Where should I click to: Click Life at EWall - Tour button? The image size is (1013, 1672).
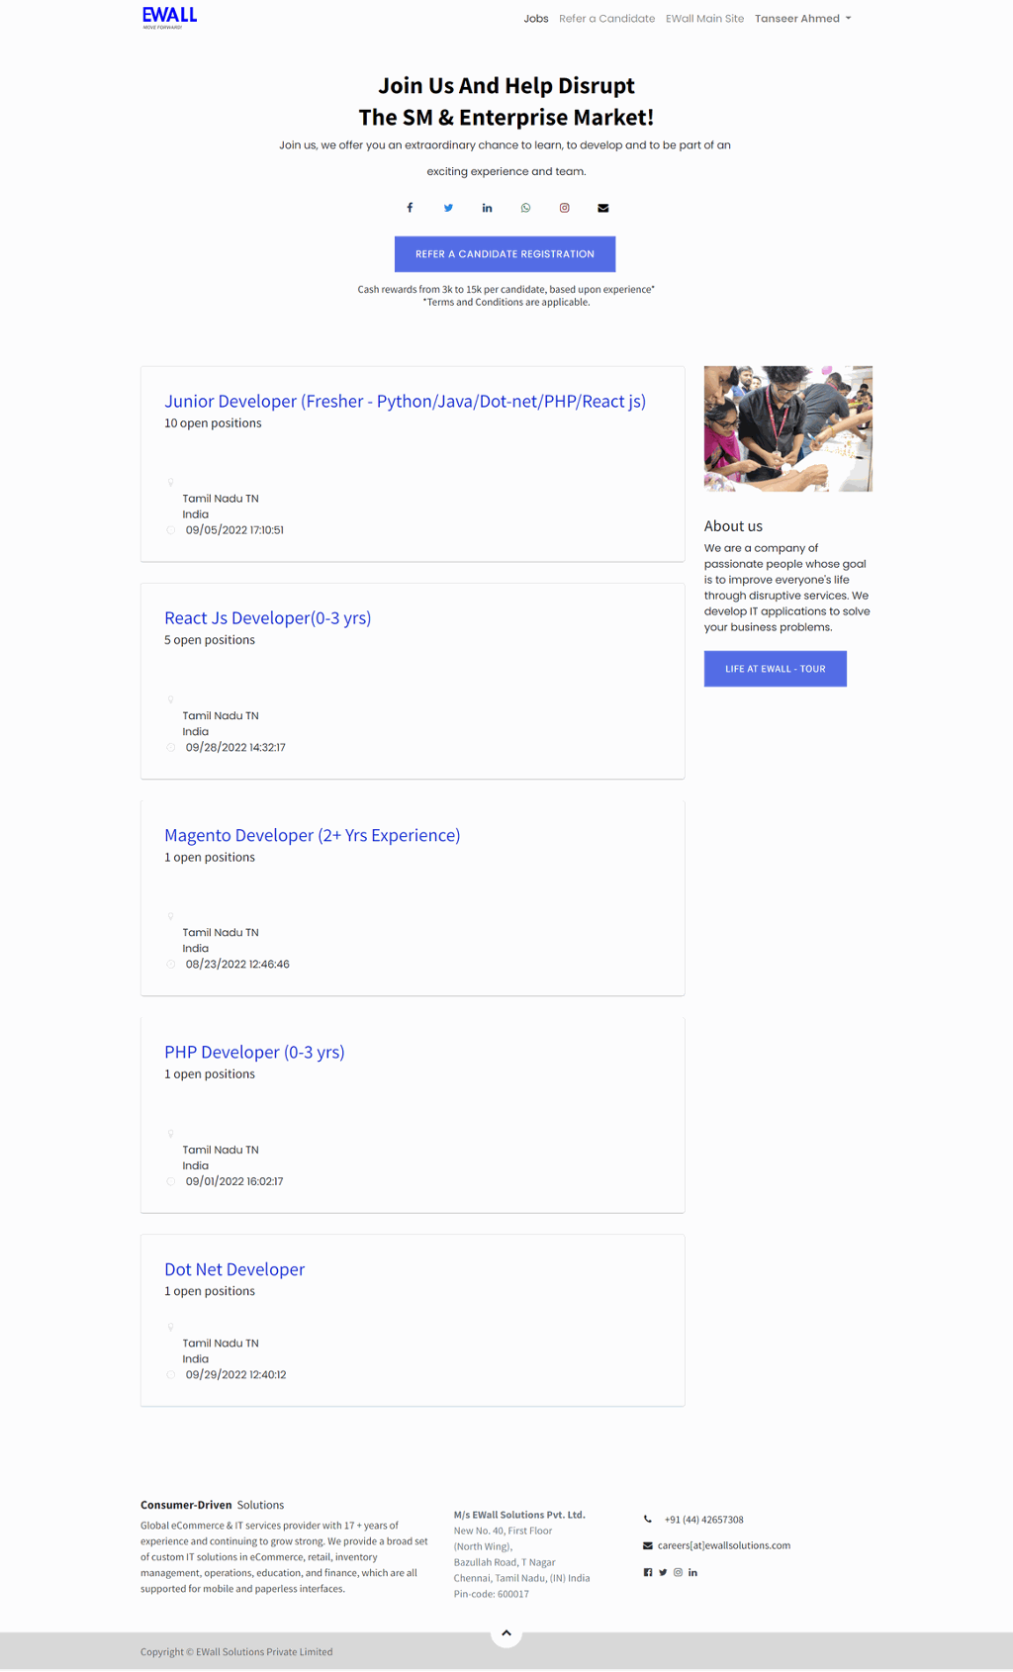pyautogui.click(x=775, y=669)
